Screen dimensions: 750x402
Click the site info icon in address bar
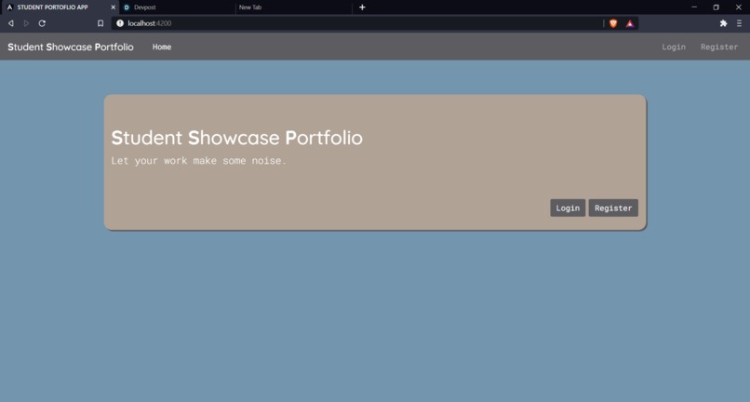[120, 23]
